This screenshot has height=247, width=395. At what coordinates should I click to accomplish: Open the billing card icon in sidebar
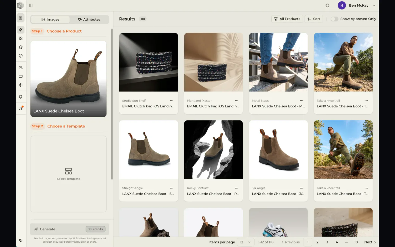[21, 76]
